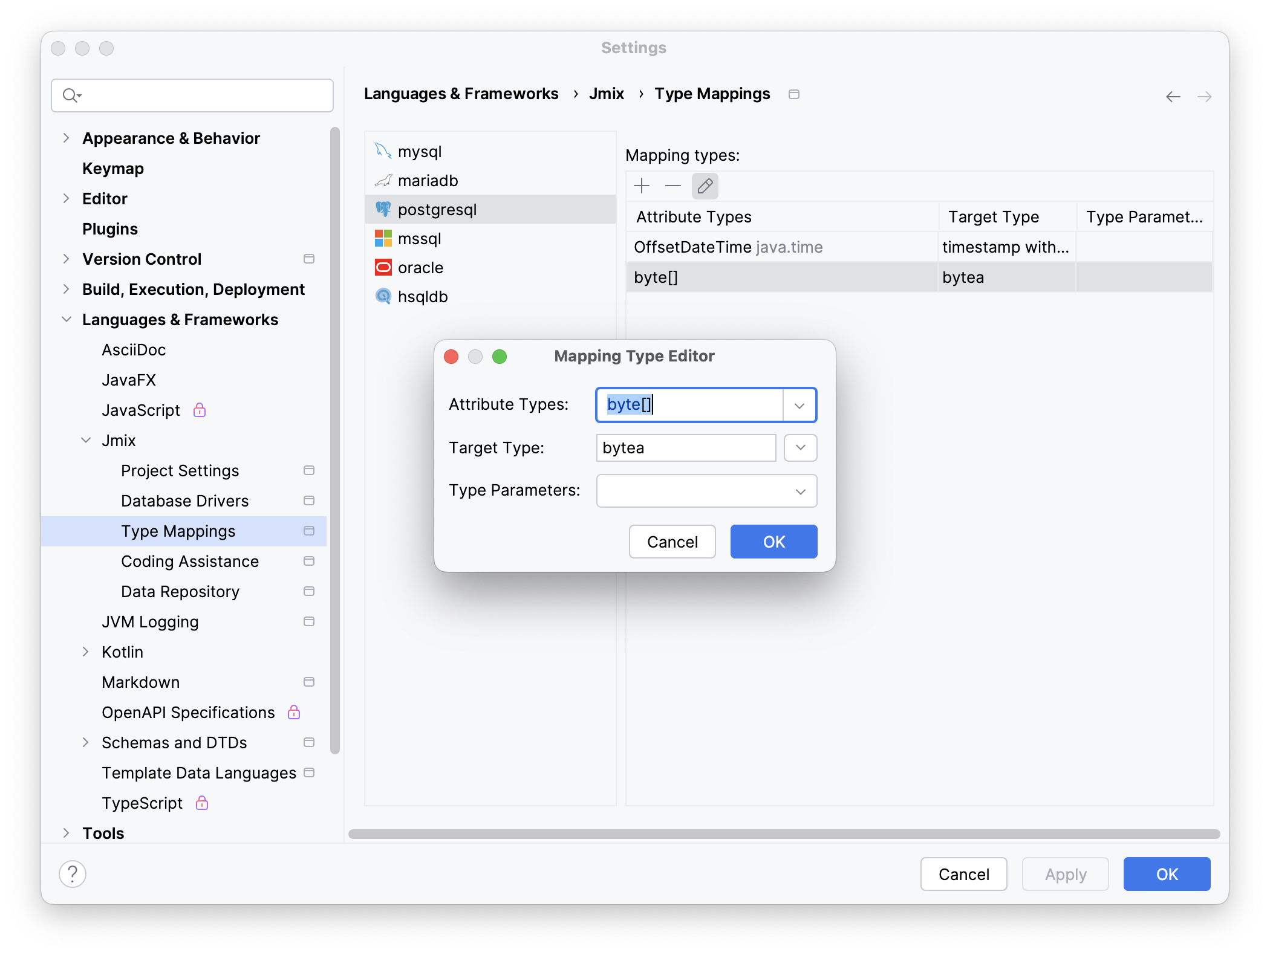Open the Attribute Types dropdown
This screenshot has height=955, width=1270.
799,404
